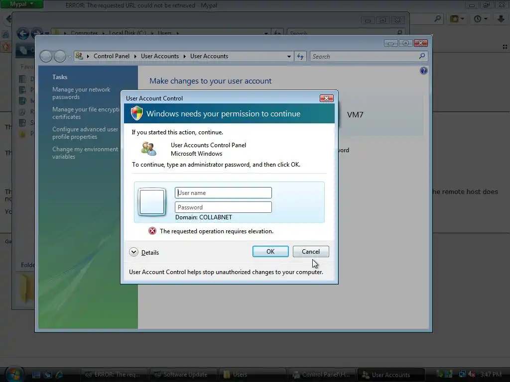Viewport: 510px width, 382px height.
Task: Click the Control Panel address bar icon
Action: click(x=79, y=56)
